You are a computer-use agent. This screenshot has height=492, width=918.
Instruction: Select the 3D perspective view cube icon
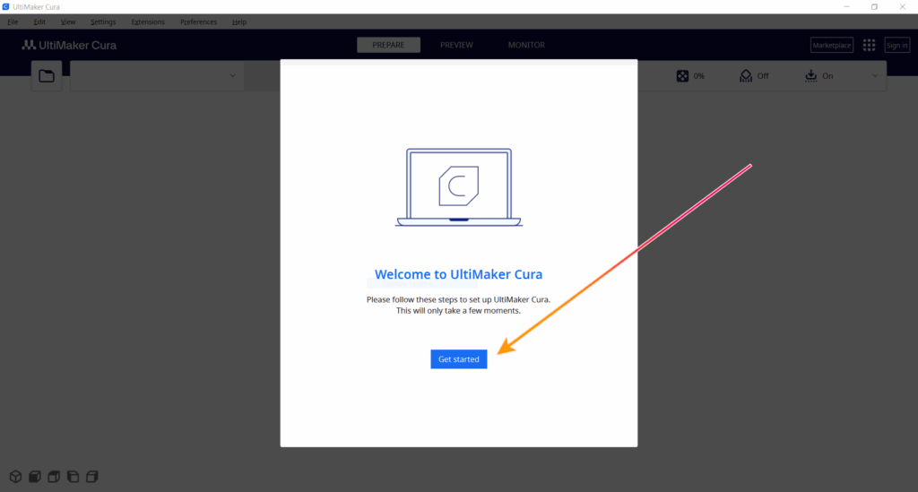[16, 476]
